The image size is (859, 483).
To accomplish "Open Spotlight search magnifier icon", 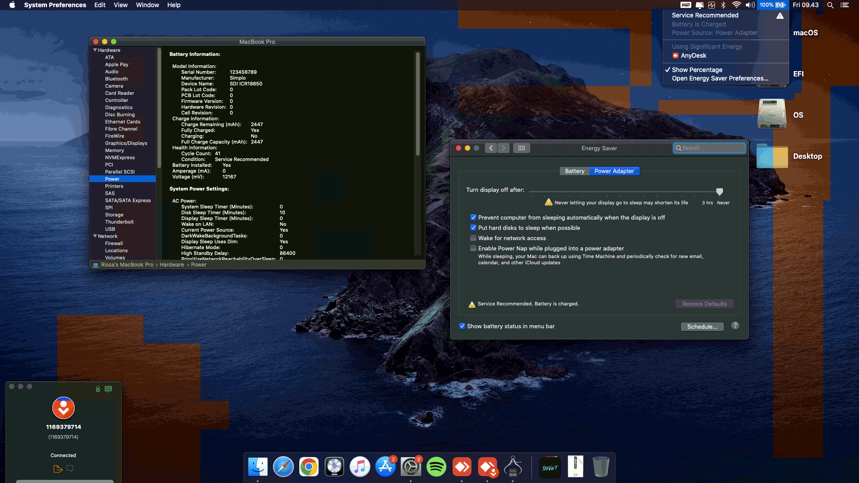I will click(x=830, y=5).
